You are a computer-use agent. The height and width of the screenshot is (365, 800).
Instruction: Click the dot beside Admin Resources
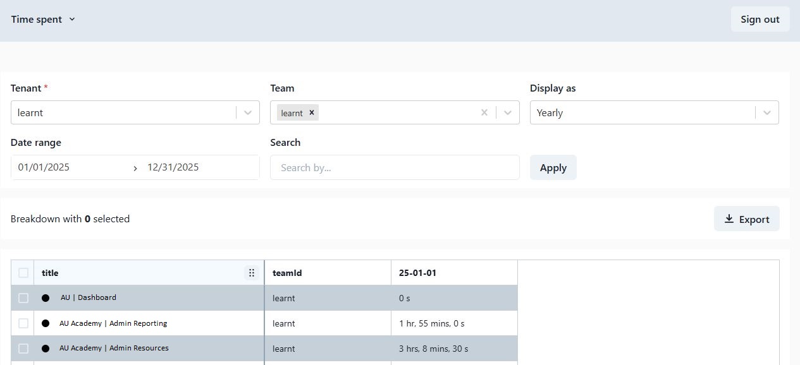pyautogui.click(x=46, y=349)
